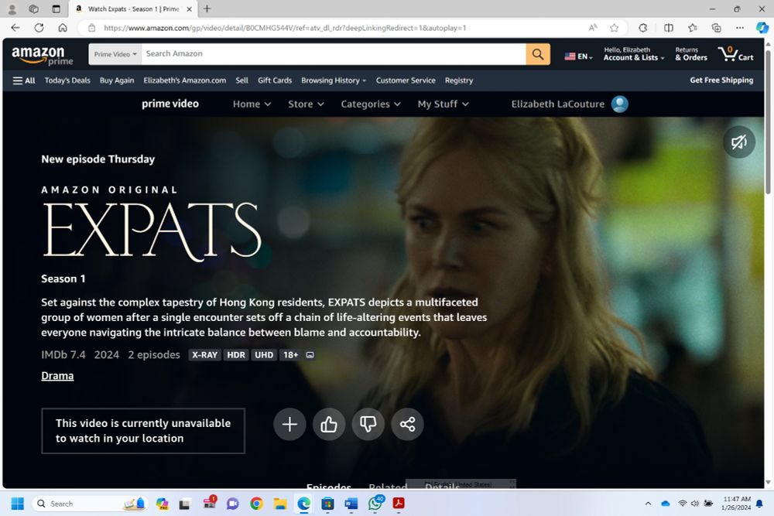
Task: Open date and time in system tray
Action: [x=736, y=503]
